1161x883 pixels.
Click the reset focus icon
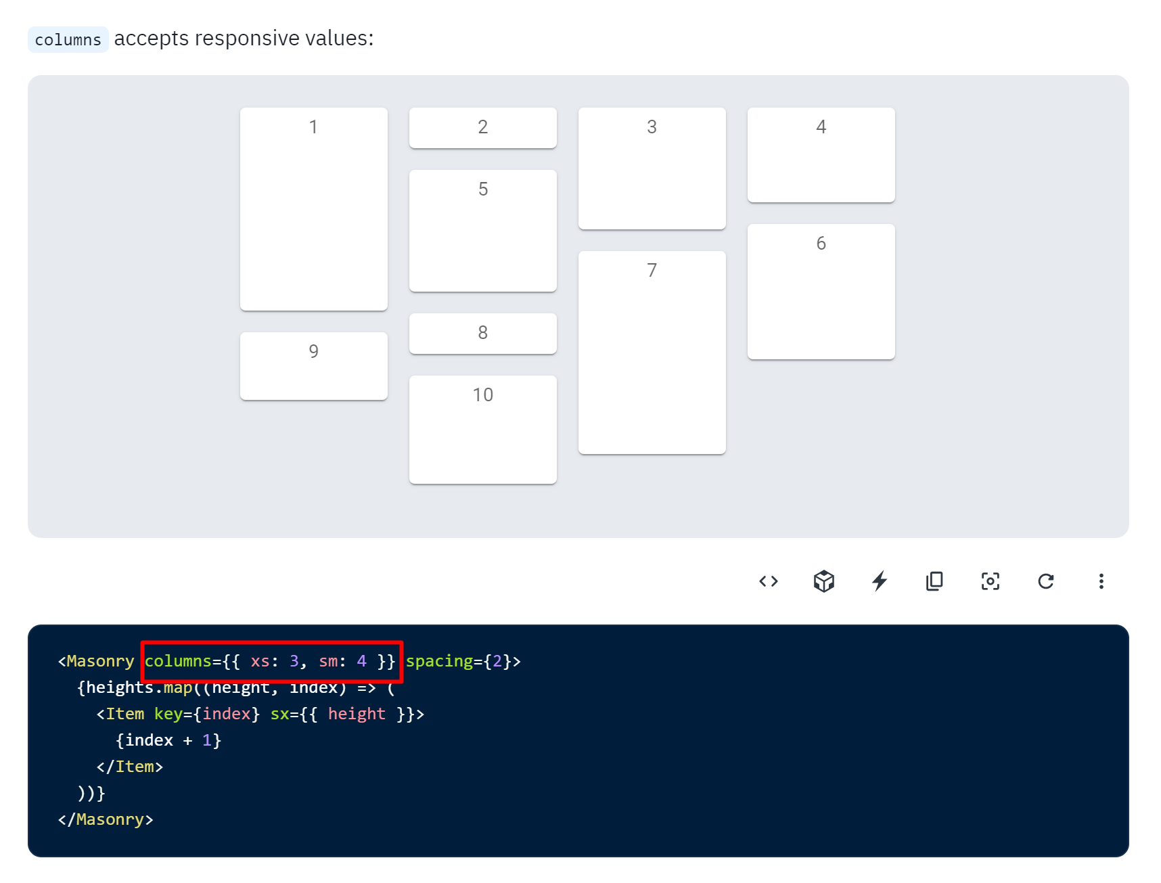coord(990,581)
